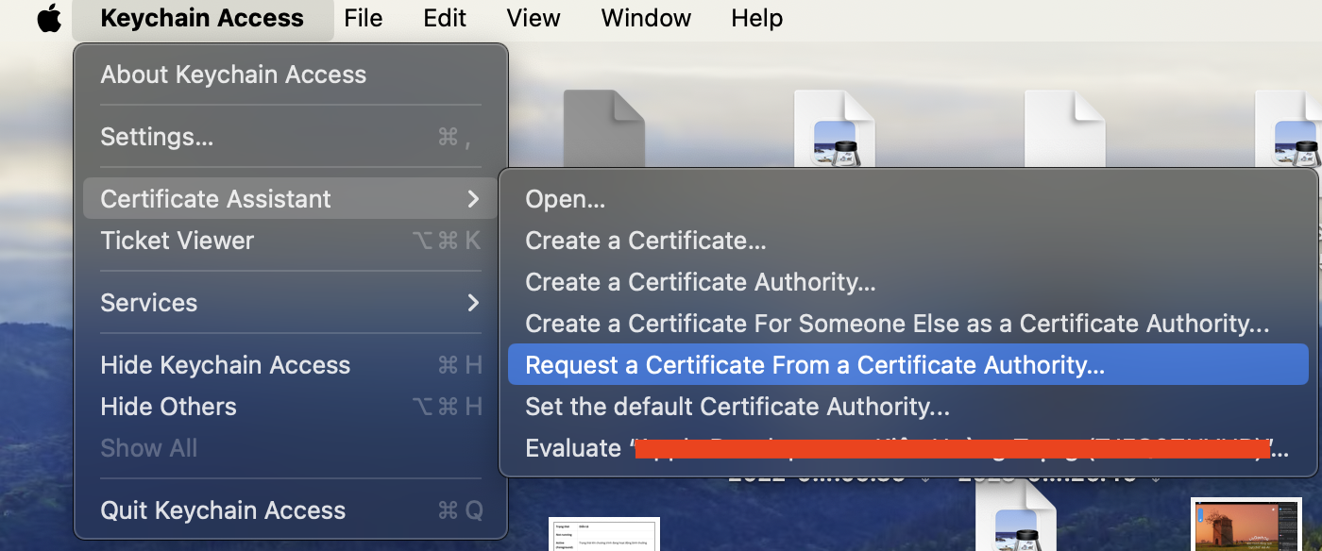Select Create a Certificate Authority…
Viewport: 1322px width, 551px height.
908,282
